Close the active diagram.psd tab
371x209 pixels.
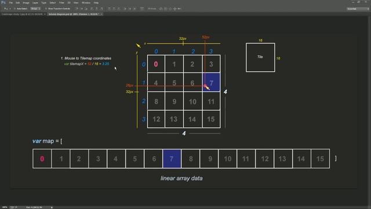pyautogui.click(x=101, y=14)
